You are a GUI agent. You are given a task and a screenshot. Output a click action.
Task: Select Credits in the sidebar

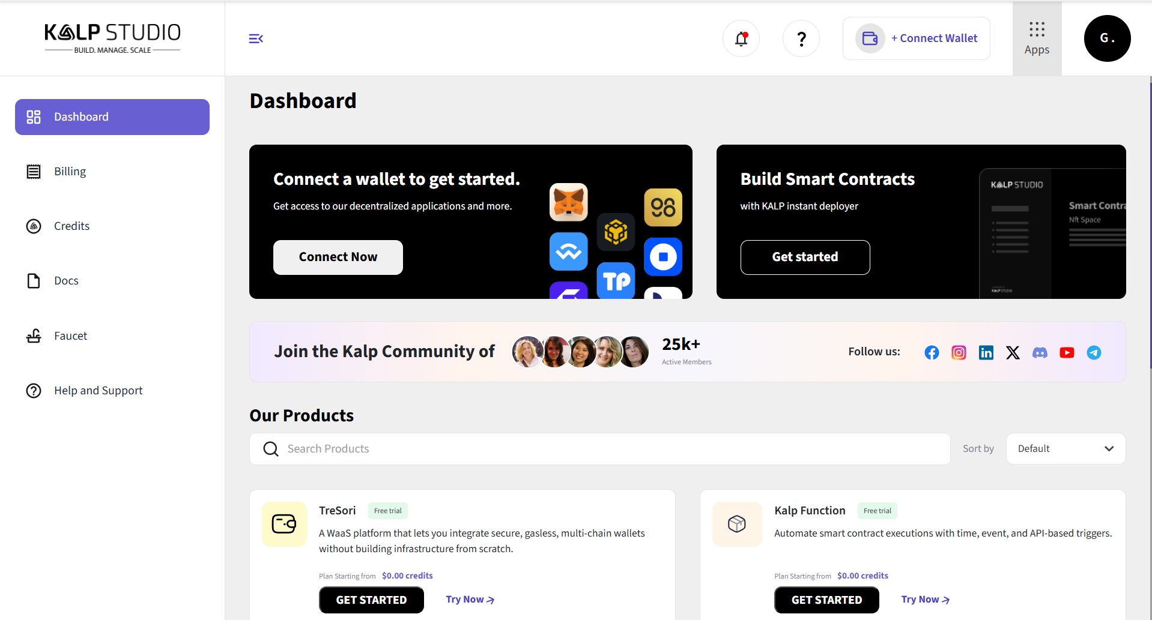tap(71, 226)
